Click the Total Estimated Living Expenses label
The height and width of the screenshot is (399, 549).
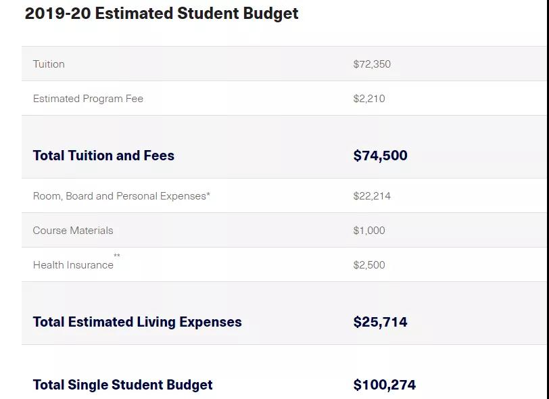[x=137, y=322]
